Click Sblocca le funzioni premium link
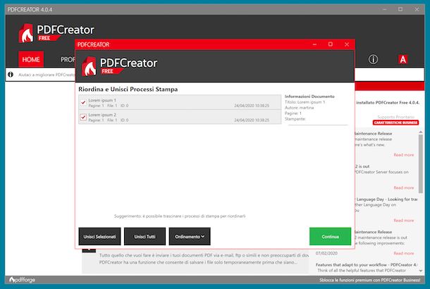 pos(369,281)
